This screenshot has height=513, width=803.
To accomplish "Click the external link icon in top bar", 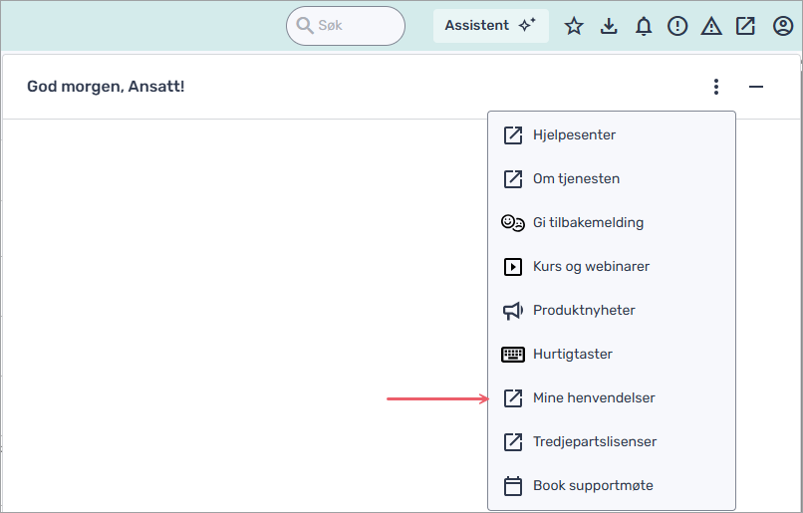I will tap(745, 26).
